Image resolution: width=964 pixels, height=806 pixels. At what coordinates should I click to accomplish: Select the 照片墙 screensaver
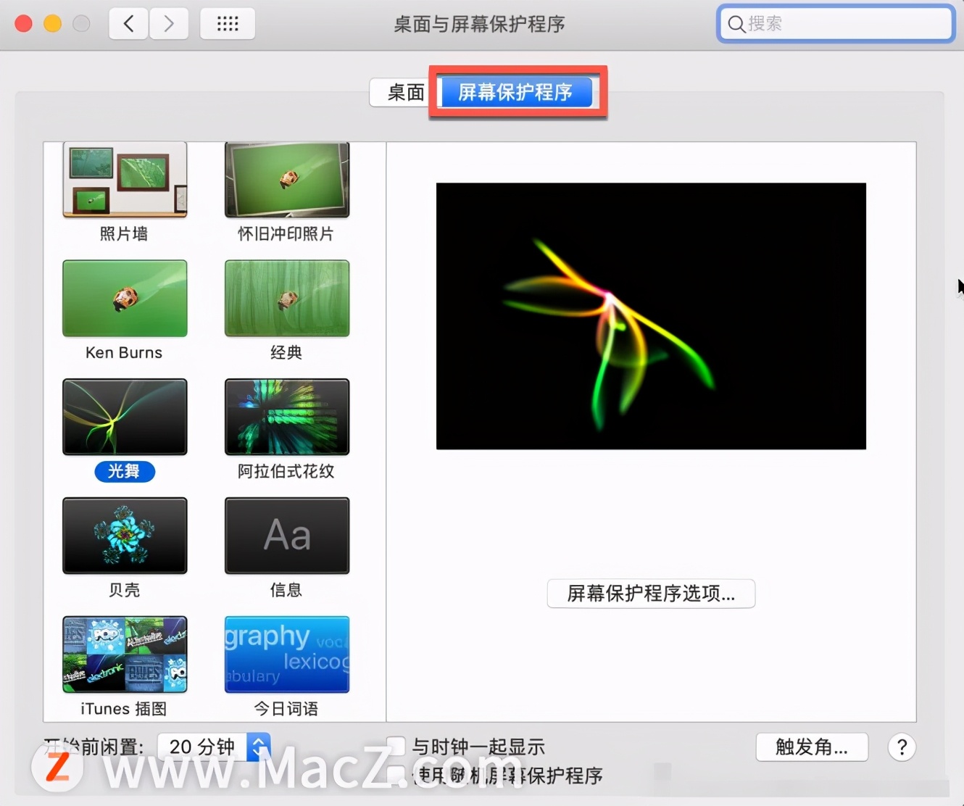(x=124, y=179)
